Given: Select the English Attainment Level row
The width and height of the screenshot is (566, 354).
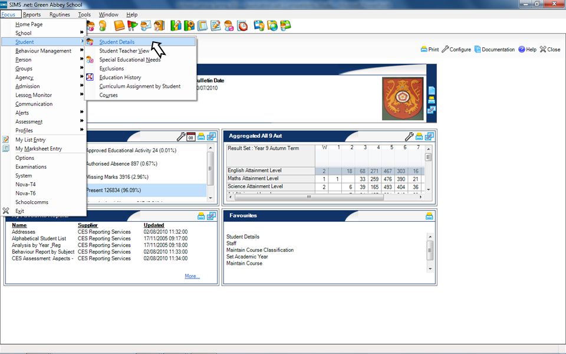Looking at the screenshot, I should click(x=325, y=171).
